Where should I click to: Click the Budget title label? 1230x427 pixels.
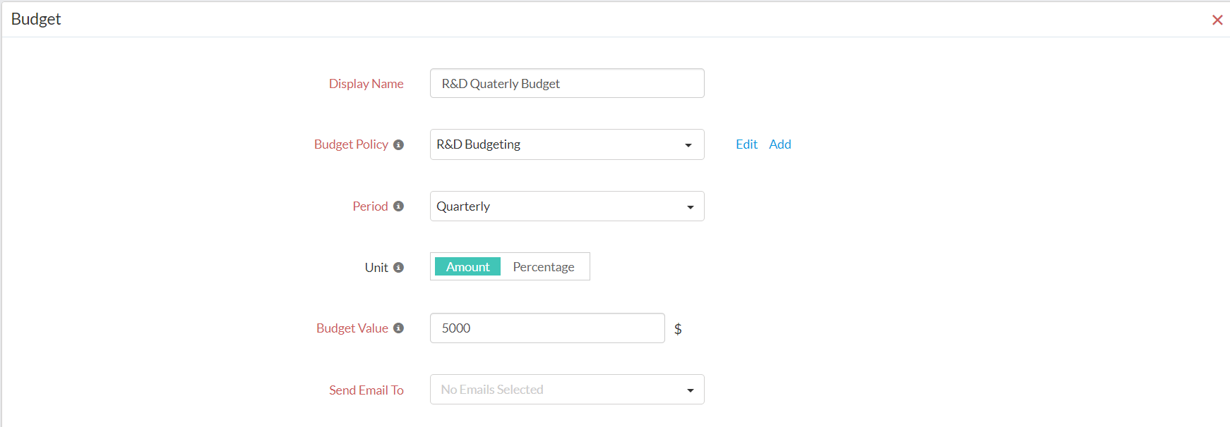pos(35,19)
